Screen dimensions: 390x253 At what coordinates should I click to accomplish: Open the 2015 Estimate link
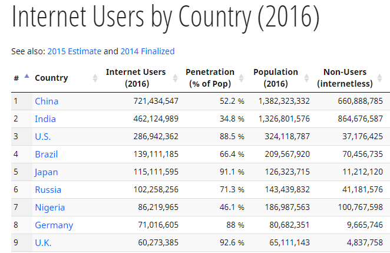74,51
